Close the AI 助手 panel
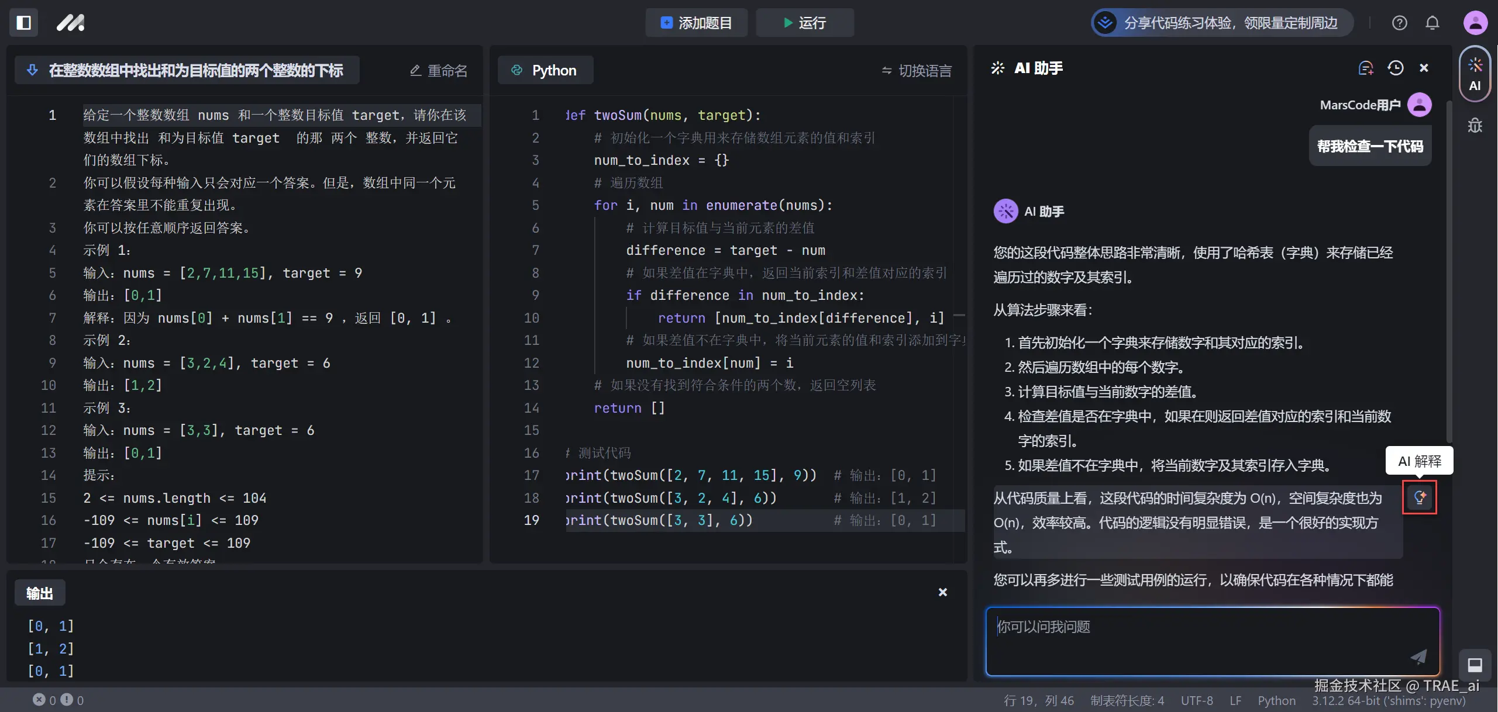 (1424, 68)
